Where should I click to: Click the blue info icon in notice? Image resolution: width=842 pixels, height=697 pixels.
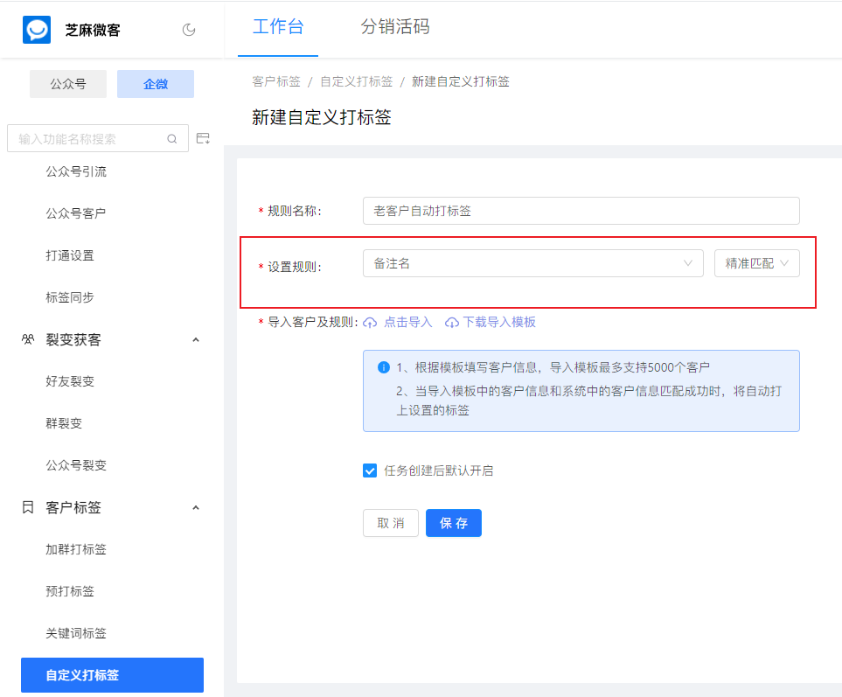tap(384, 367)
